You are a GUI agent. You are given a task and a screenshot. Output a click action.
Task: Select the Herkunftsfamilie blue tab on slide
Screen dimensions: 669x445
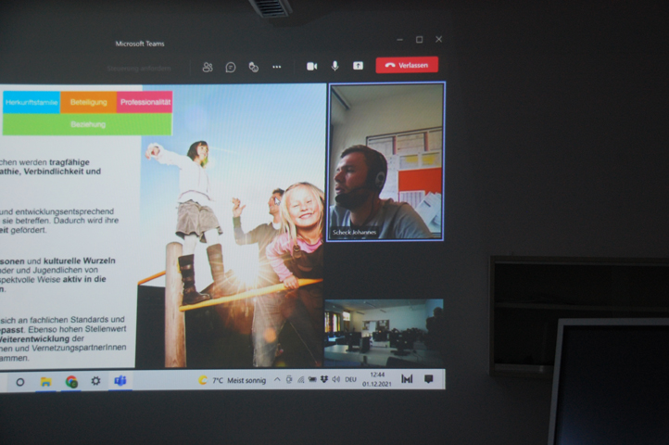click(32, 102)
